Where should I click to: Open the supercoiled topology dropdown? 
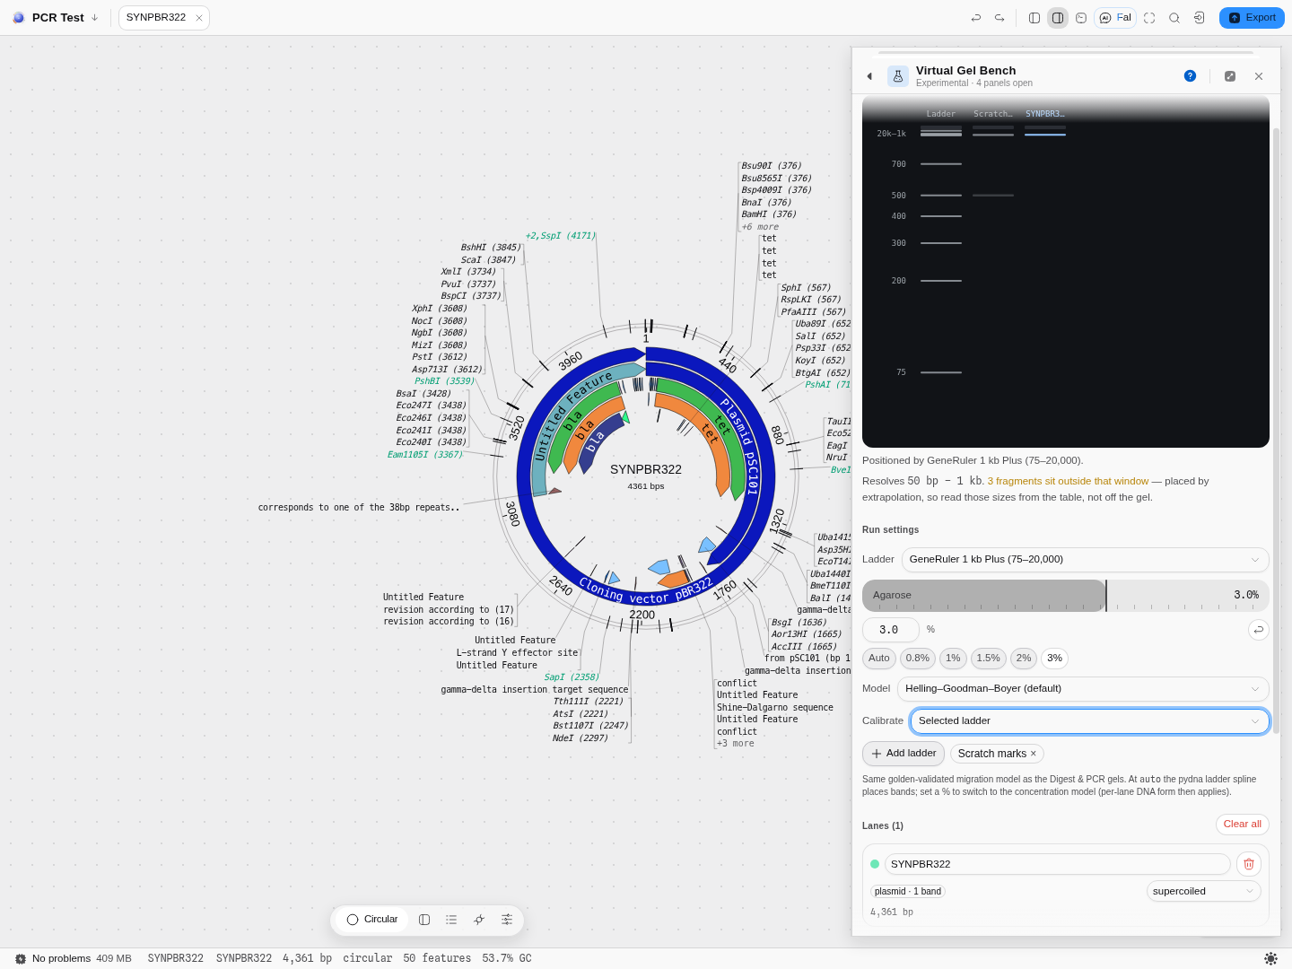coord(1203,892)
